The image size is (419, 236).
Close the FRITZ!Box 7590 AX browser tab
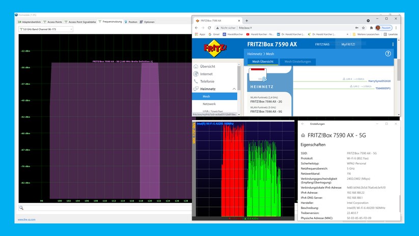[x=239, y=20]
